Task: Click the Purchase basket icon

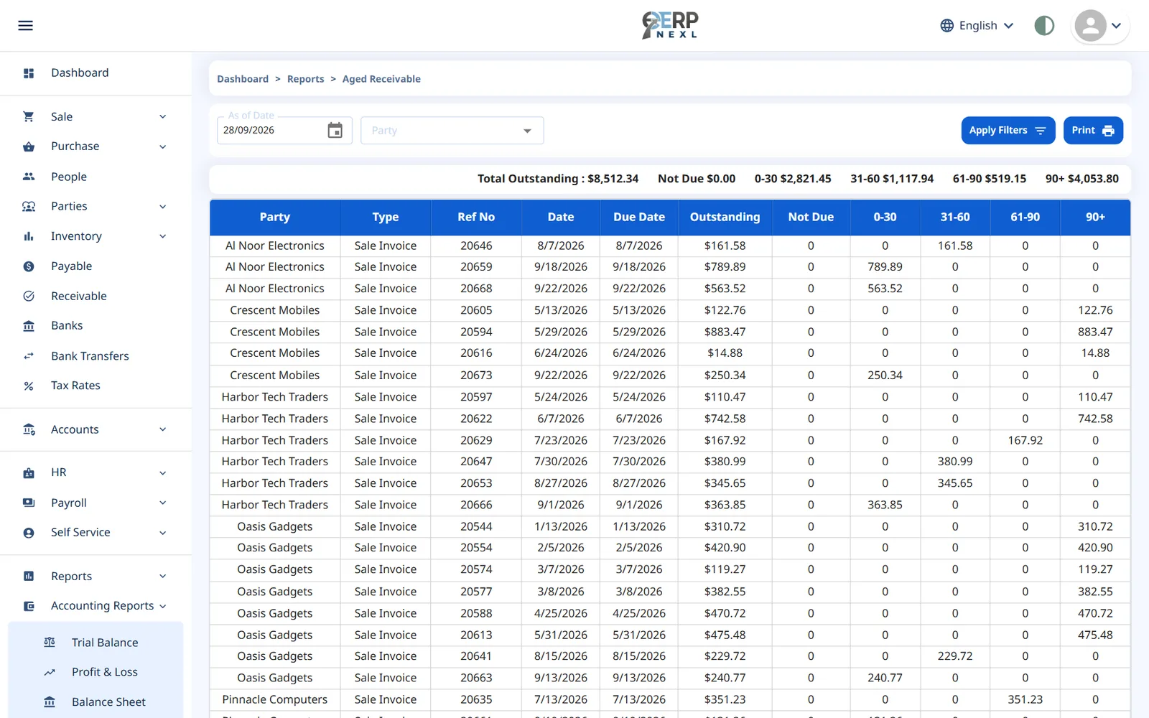Action: 29,146
